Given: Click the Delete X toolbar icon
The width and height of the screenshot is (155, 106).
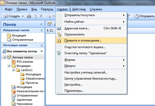Looking at the screenshot, I should (41, 16).
